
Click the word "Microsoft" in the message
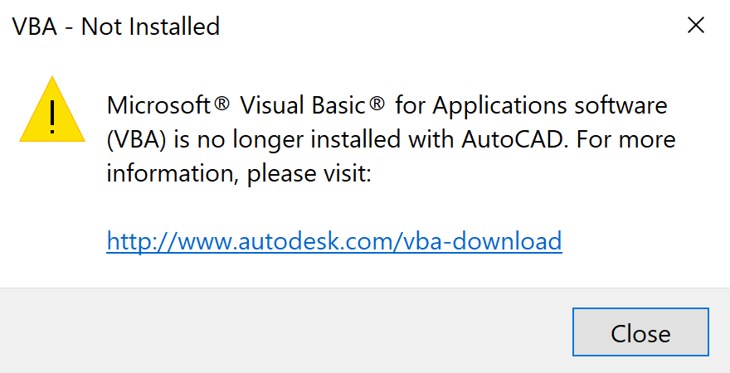click(158, 106)
